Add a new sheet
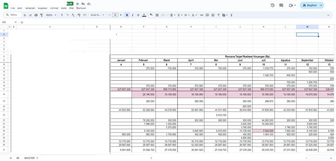This screenshot has width=336, height=161. click(x=11, y=158)
